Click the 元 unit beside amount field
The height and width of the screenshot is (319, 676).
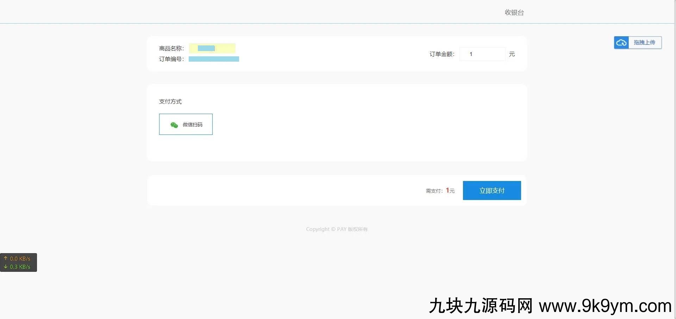click(x=512, y=54)
